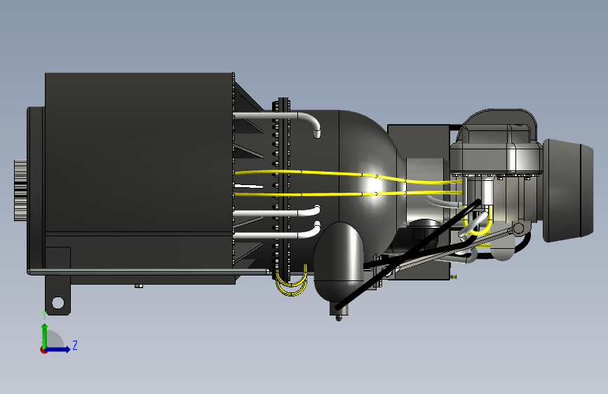Select the lower yellow hose across the sphere
This screenshot has width=608, height=394.
click(x=347, y=193)
